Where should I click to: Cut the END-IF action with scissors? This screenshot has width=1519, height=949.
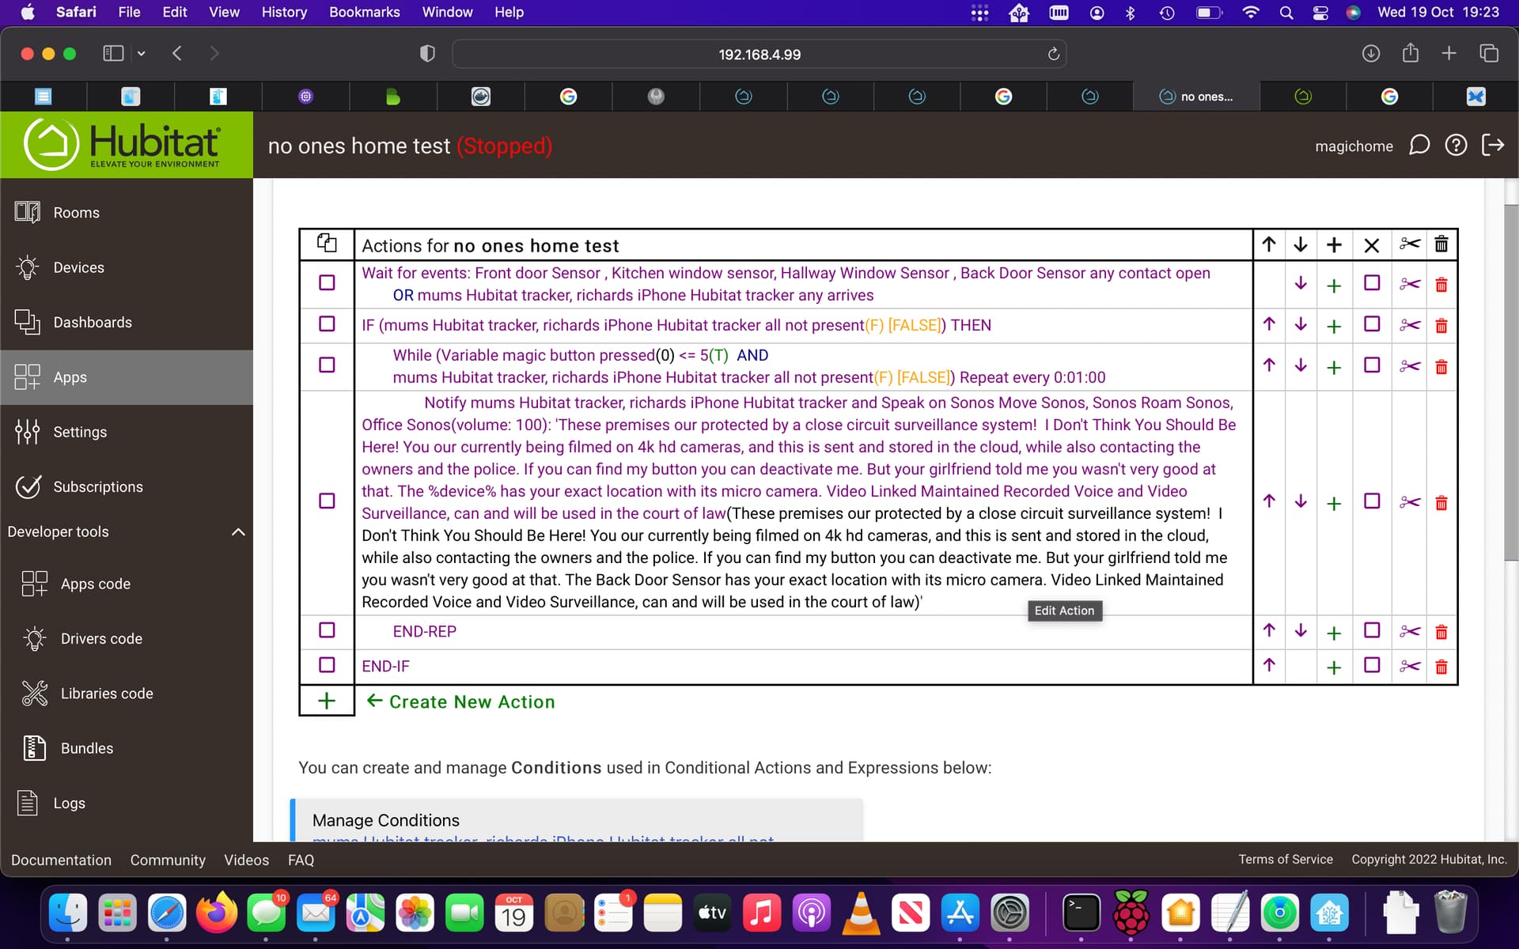[x=1409, y=667]
